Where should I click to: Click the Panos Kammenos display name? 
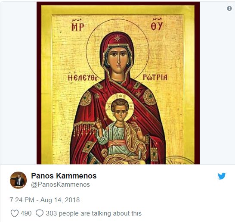[64, 175]
